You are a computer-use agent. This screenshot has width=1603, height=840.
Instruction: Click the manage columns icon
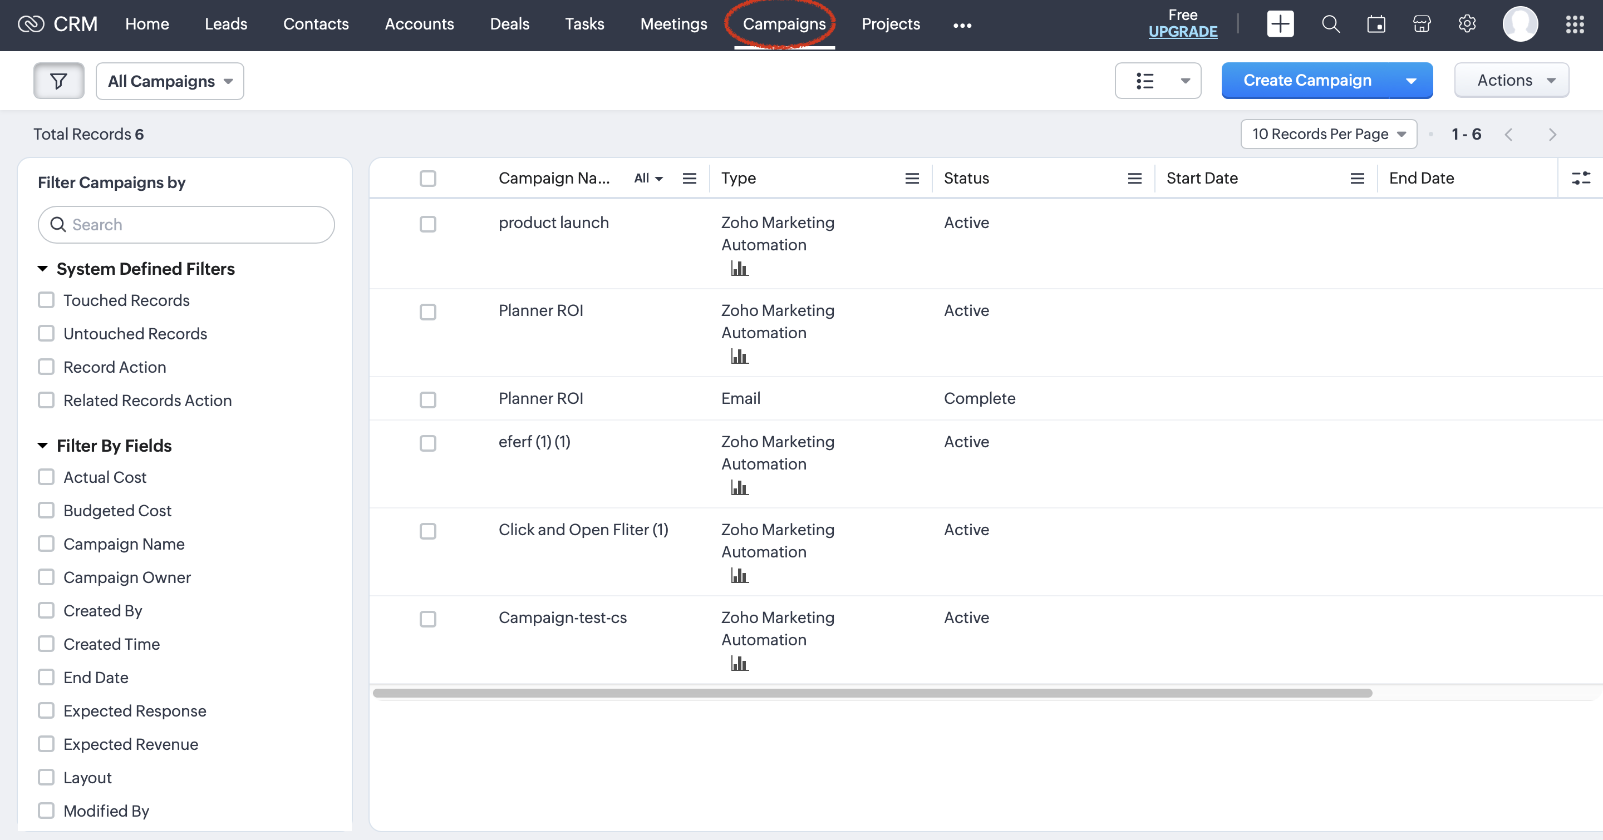click(x=1581, y=179)
